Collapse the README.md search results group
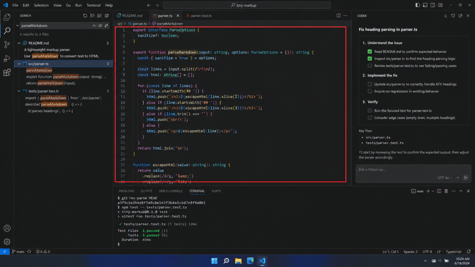Image resolution: width=475 pixels, height=267 pixels. click(19, 43)
